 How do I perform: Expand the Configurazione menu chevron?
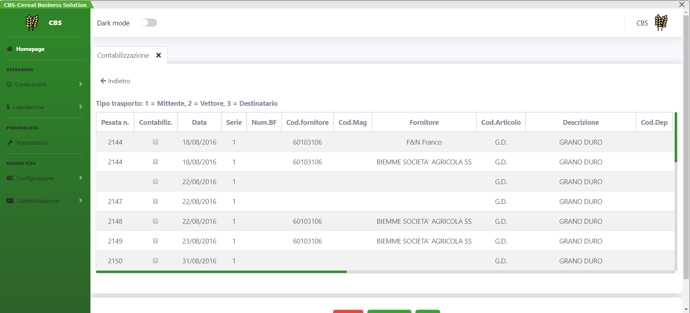[x=81, y=178]
